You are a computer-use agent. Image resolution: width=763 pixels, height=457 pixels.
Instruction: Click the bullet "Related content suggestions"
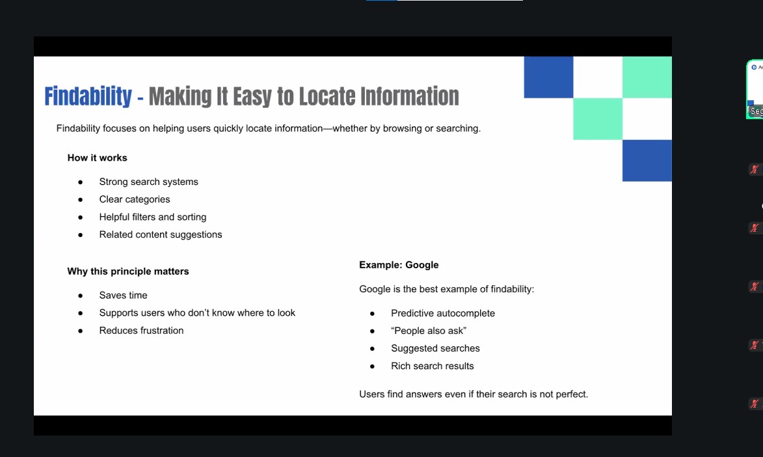[x=161, y=234]
